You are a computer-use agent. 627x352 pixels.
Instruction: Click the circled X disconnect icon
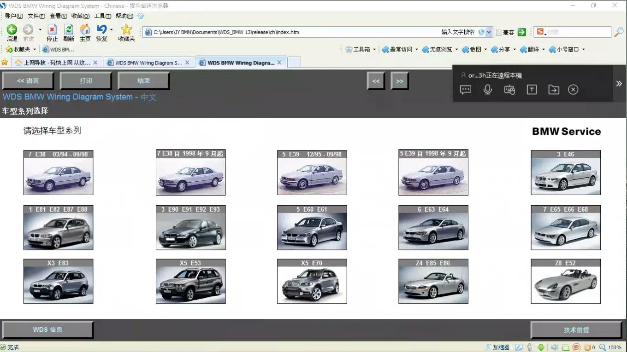(x=573, y=90)
